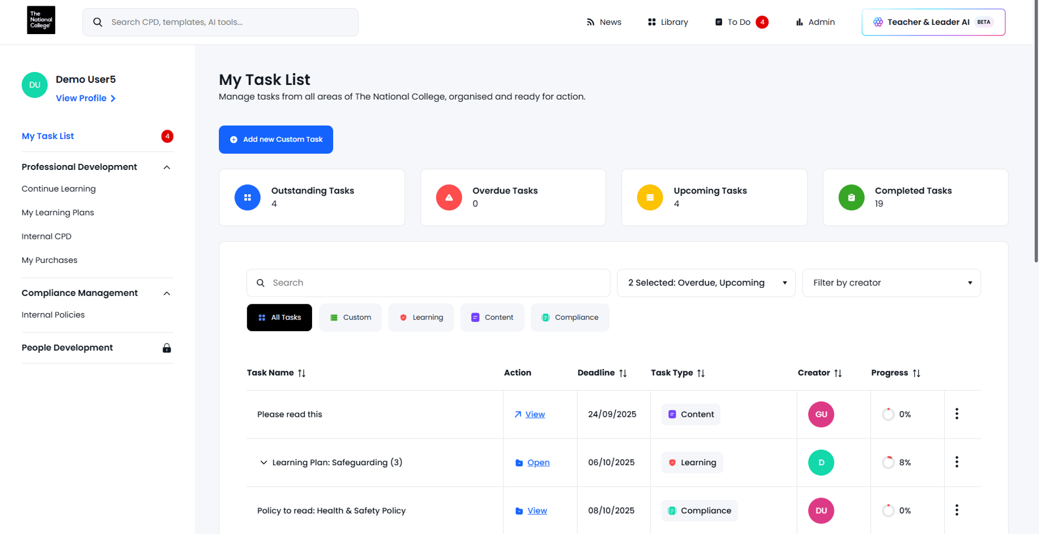Collapse the Professional Development section
Screen dimensions: 1039x534
[x=166, y=167]
